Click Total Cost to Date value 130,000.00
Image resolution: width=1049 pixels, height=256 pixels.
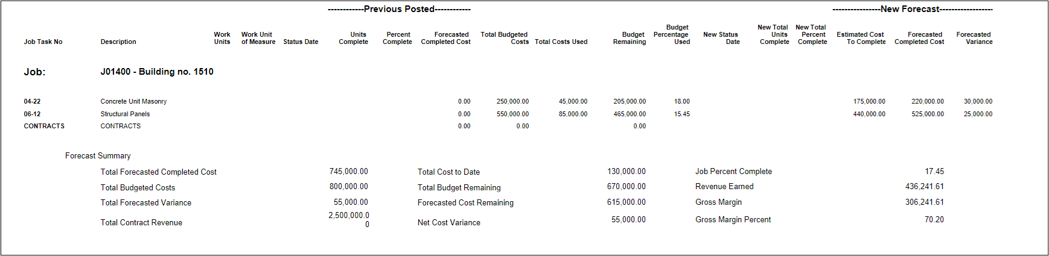[x=626, y=172]
